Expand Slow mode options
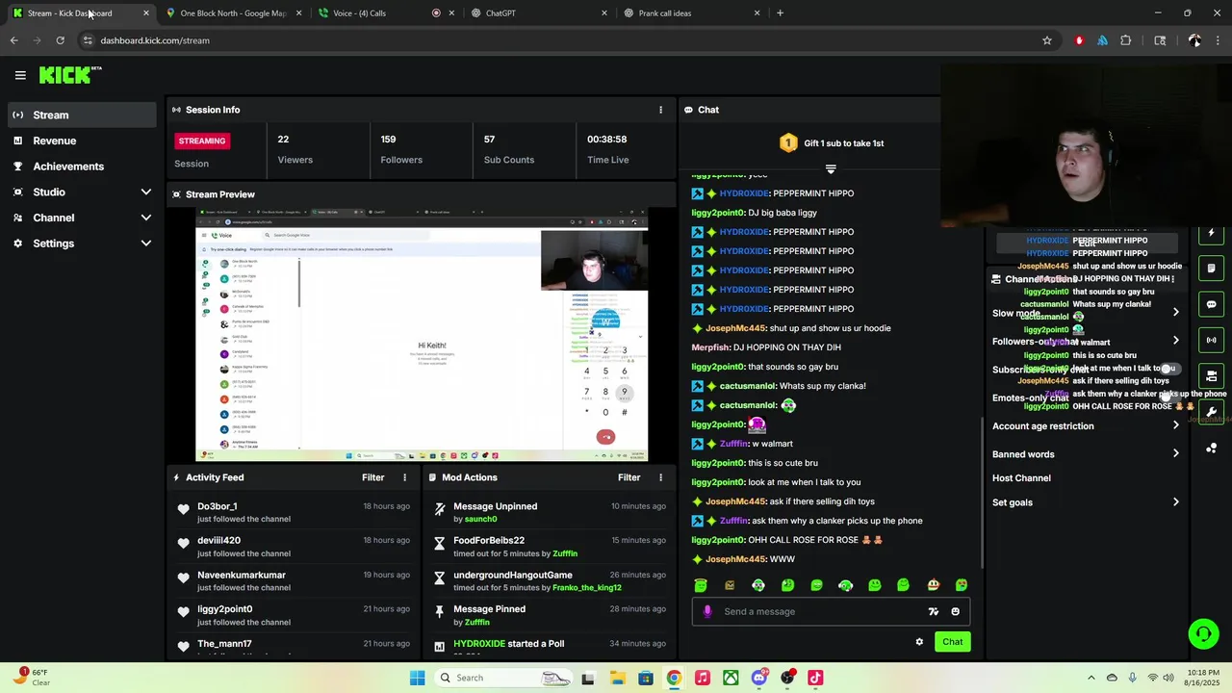The width and height of the screenshot is (1232, 693). tap(1175, 312)
